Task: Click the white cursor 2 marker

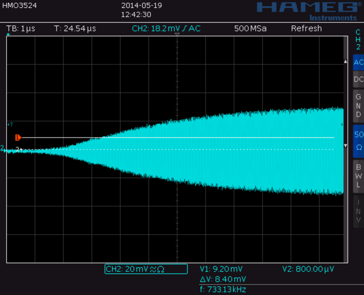Action: (x=19, y=149)
